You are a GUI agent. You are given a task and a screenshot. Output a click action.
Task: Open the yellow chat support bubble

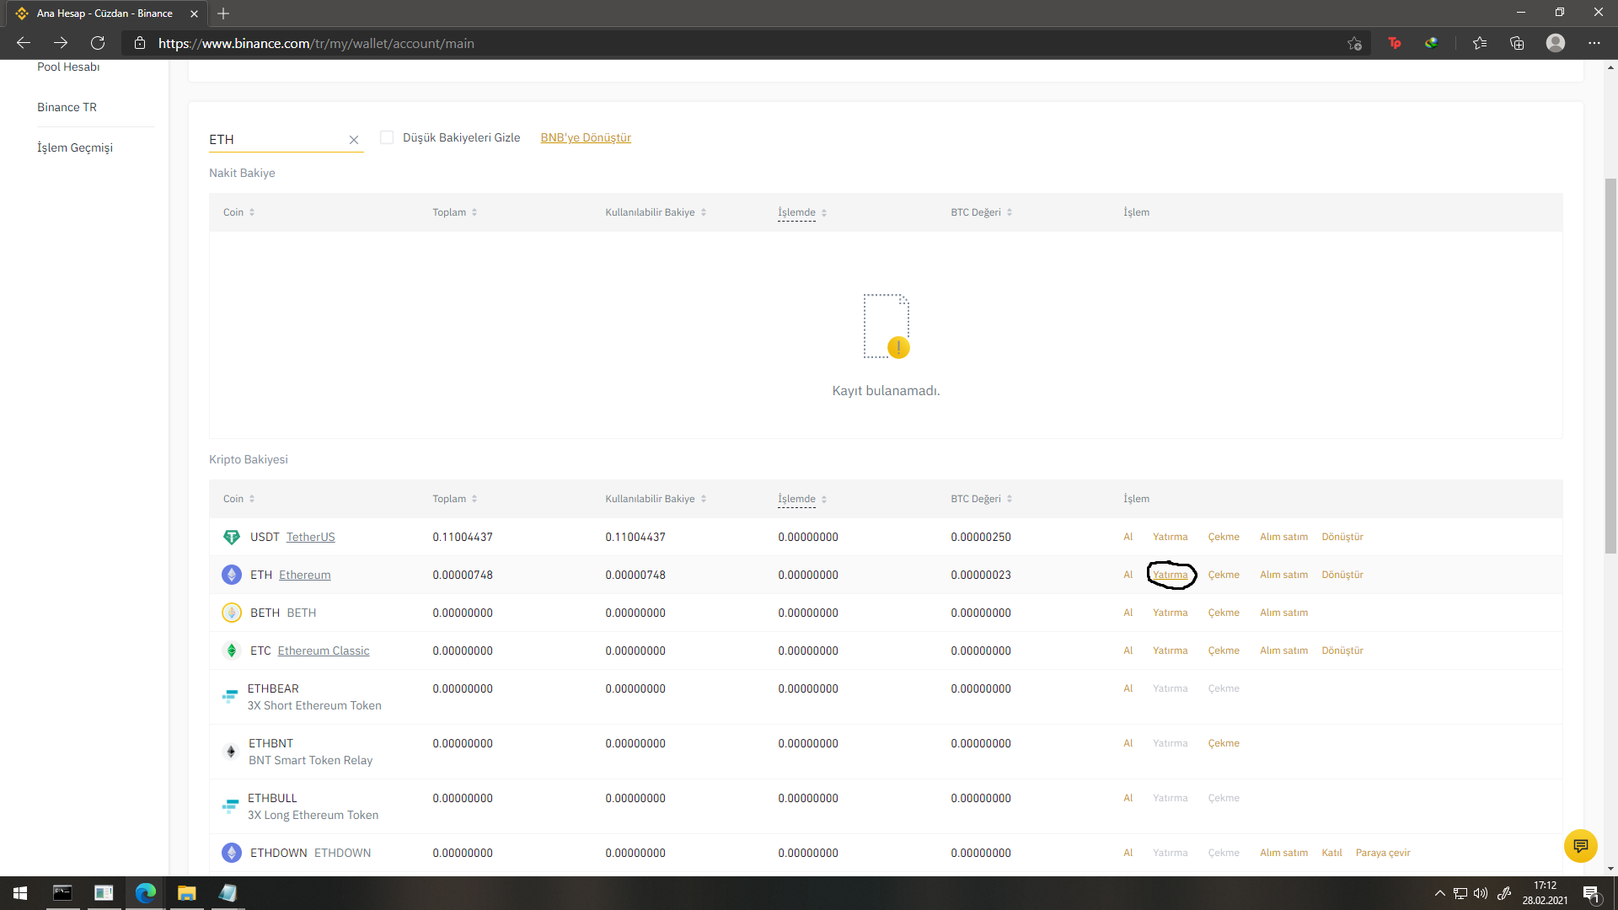click(1580, 845)
